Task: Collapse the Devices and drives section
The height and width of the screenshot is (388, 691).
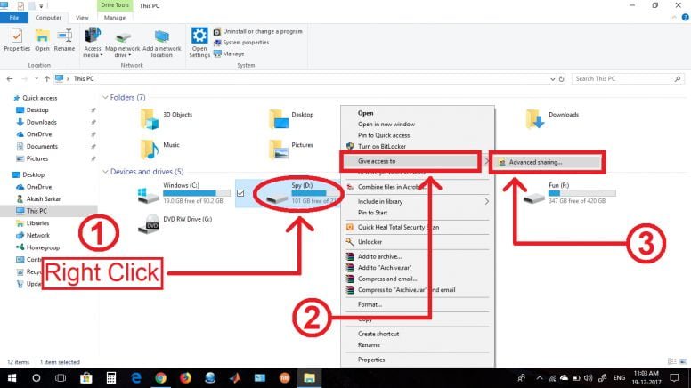Action: [105, 172]
